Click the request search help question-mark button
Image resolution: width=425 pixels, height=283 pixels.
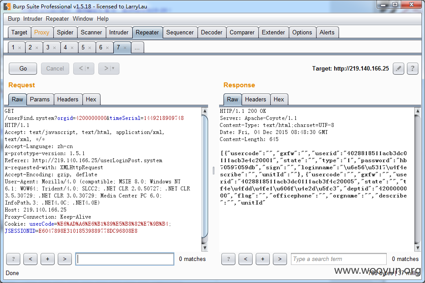pos(13,259)
